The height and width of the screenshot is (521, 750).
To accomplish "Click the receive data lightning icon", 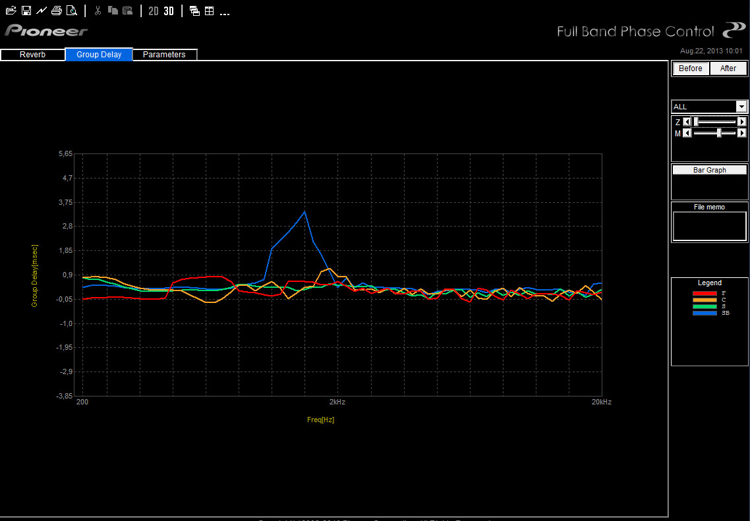I will click(42, 11).
